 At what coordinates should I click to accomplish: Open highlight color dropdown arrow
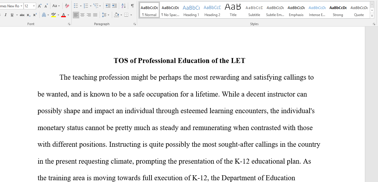(x=58, y=15)
